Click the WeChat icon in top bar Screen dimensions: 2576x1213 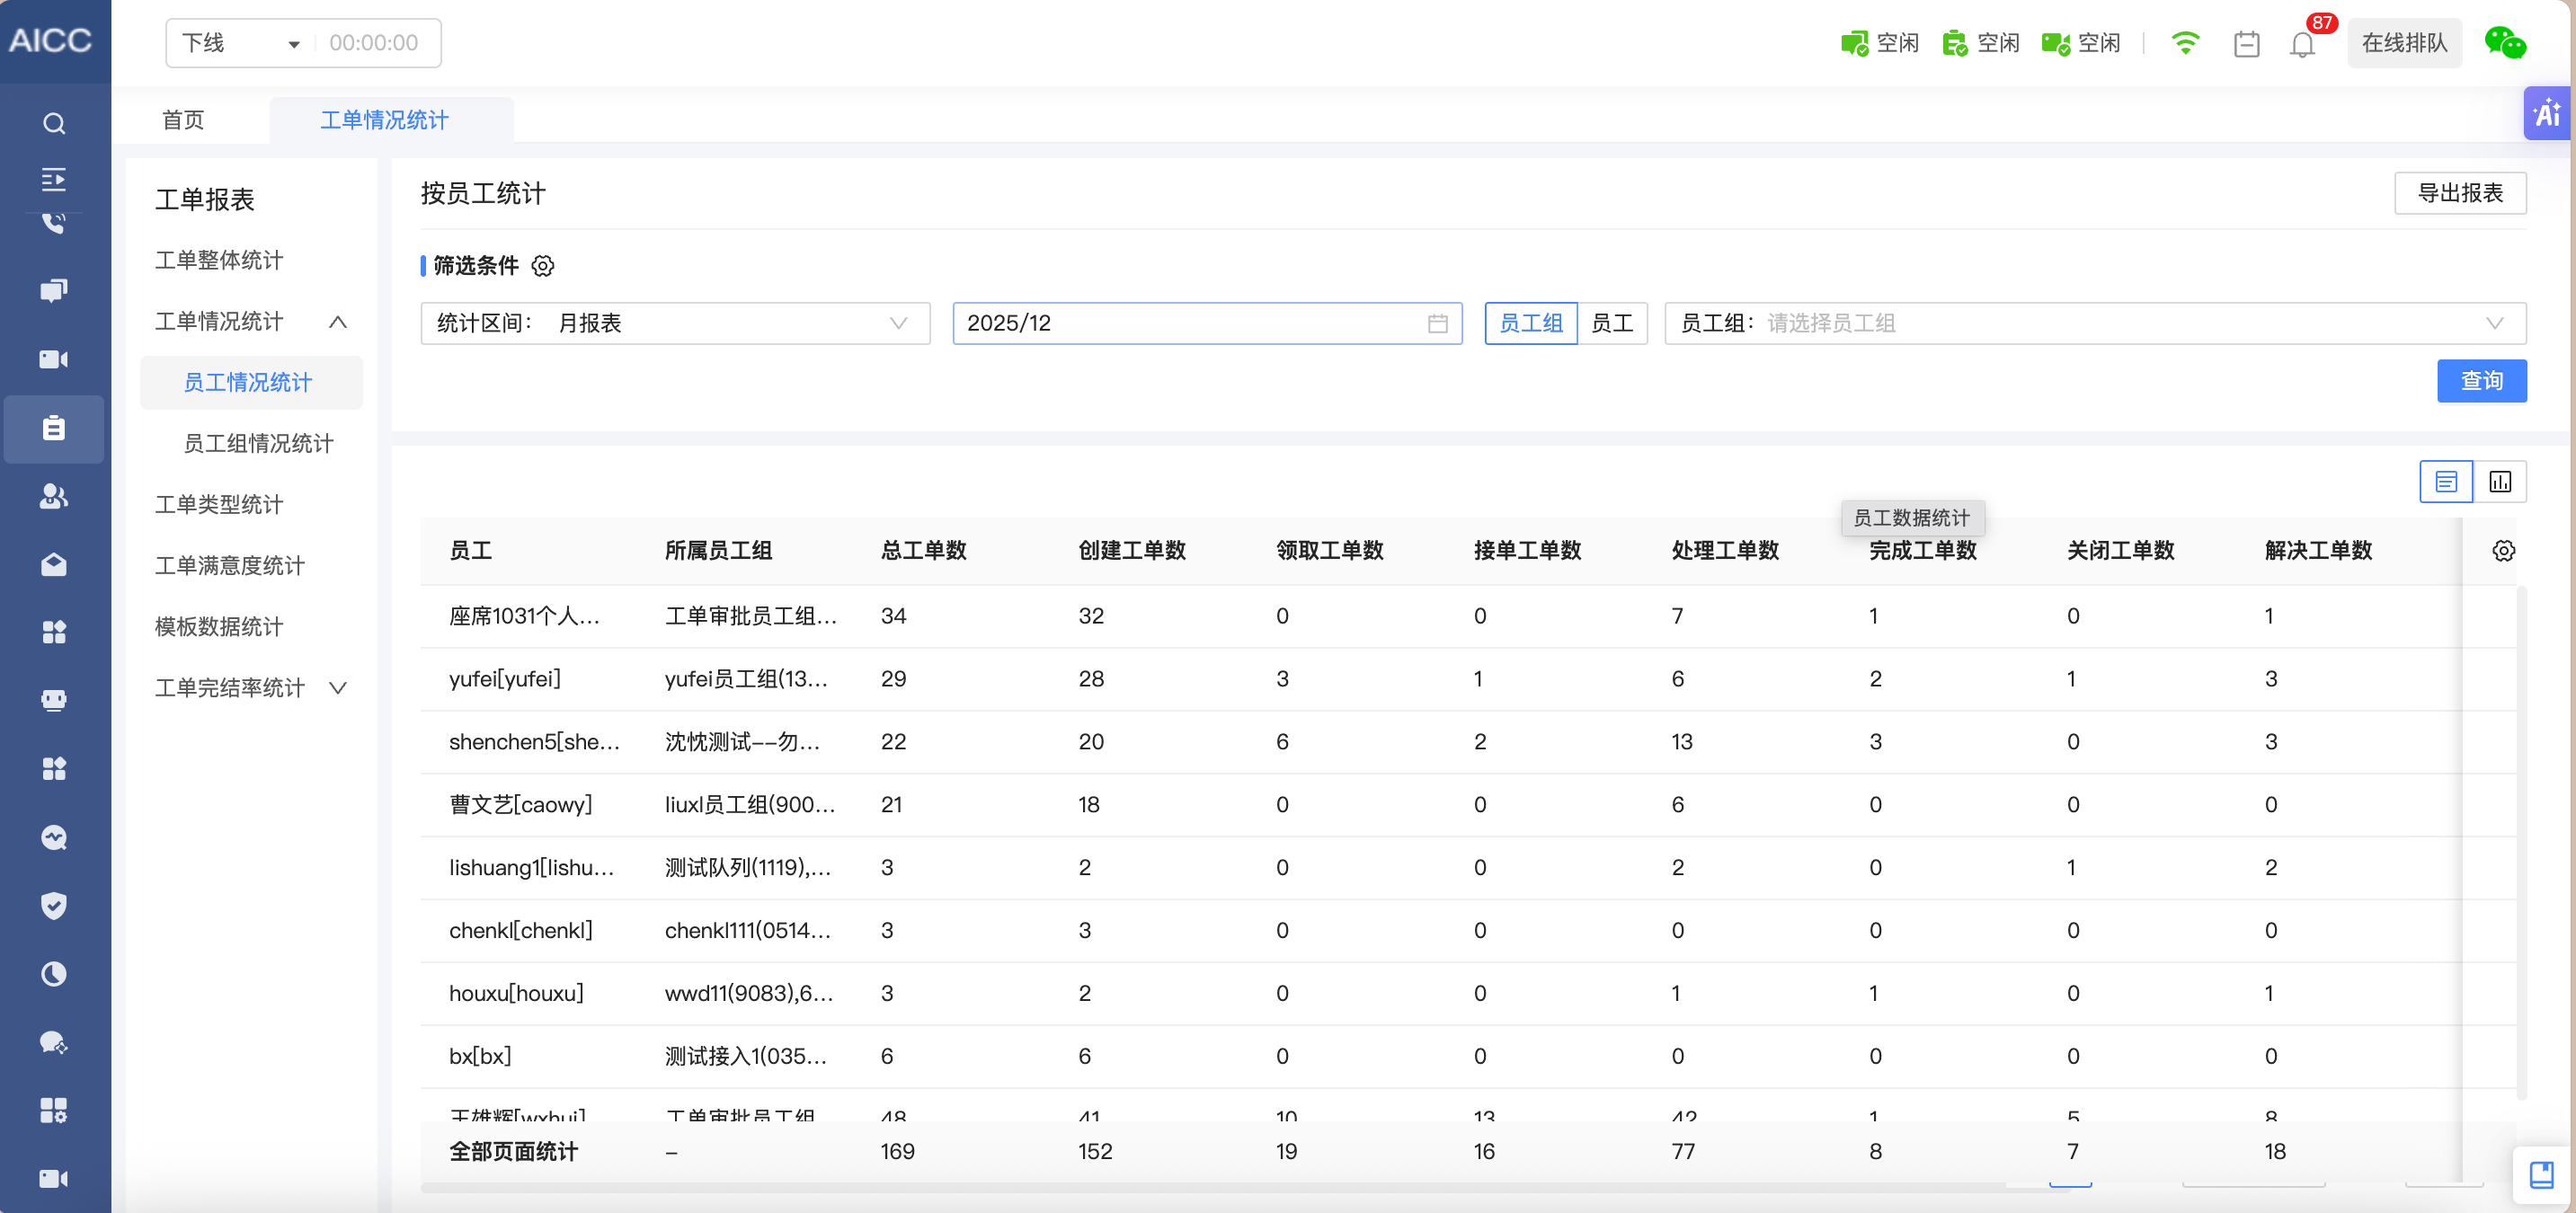coord(2504,43)
